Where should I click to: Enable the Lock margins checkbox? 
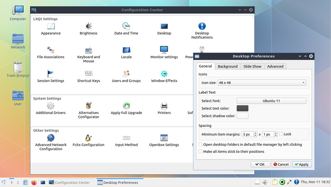click(x=281, y=134)
